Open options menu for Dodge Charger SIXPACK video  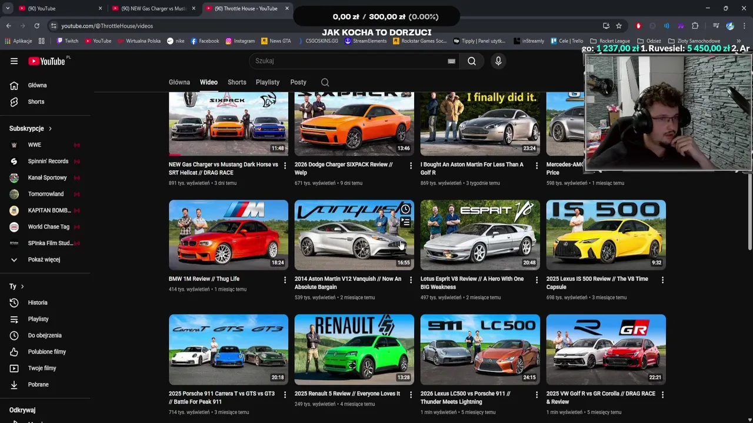[411, 166]
